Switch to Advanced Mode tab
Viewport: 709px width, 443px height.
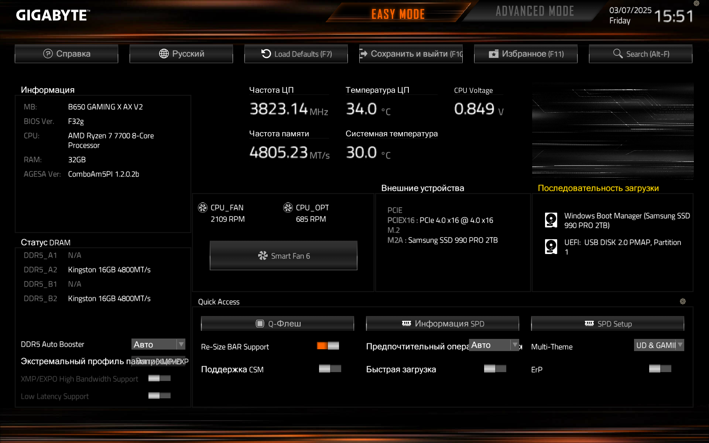pos(534,11)
